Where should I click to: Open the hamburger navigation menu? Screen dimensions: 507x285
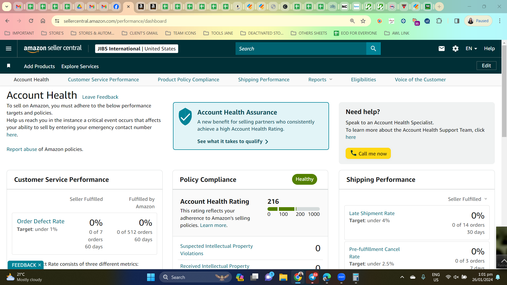[8, 49]
